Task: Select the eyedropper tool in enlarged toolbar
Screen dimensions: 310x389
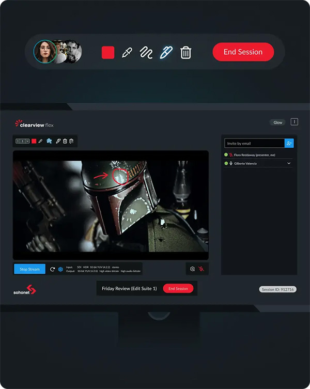Action: [x=127, y=53]
